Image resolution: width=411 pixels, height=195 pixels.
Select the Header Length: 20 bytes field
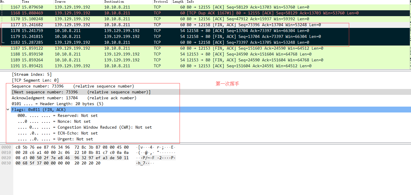(57, 104)
